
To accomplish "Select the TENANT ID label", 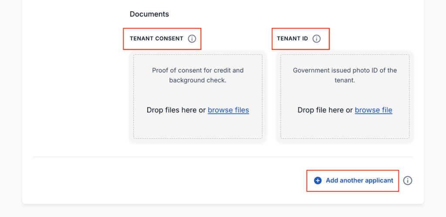I will (292, 39).
